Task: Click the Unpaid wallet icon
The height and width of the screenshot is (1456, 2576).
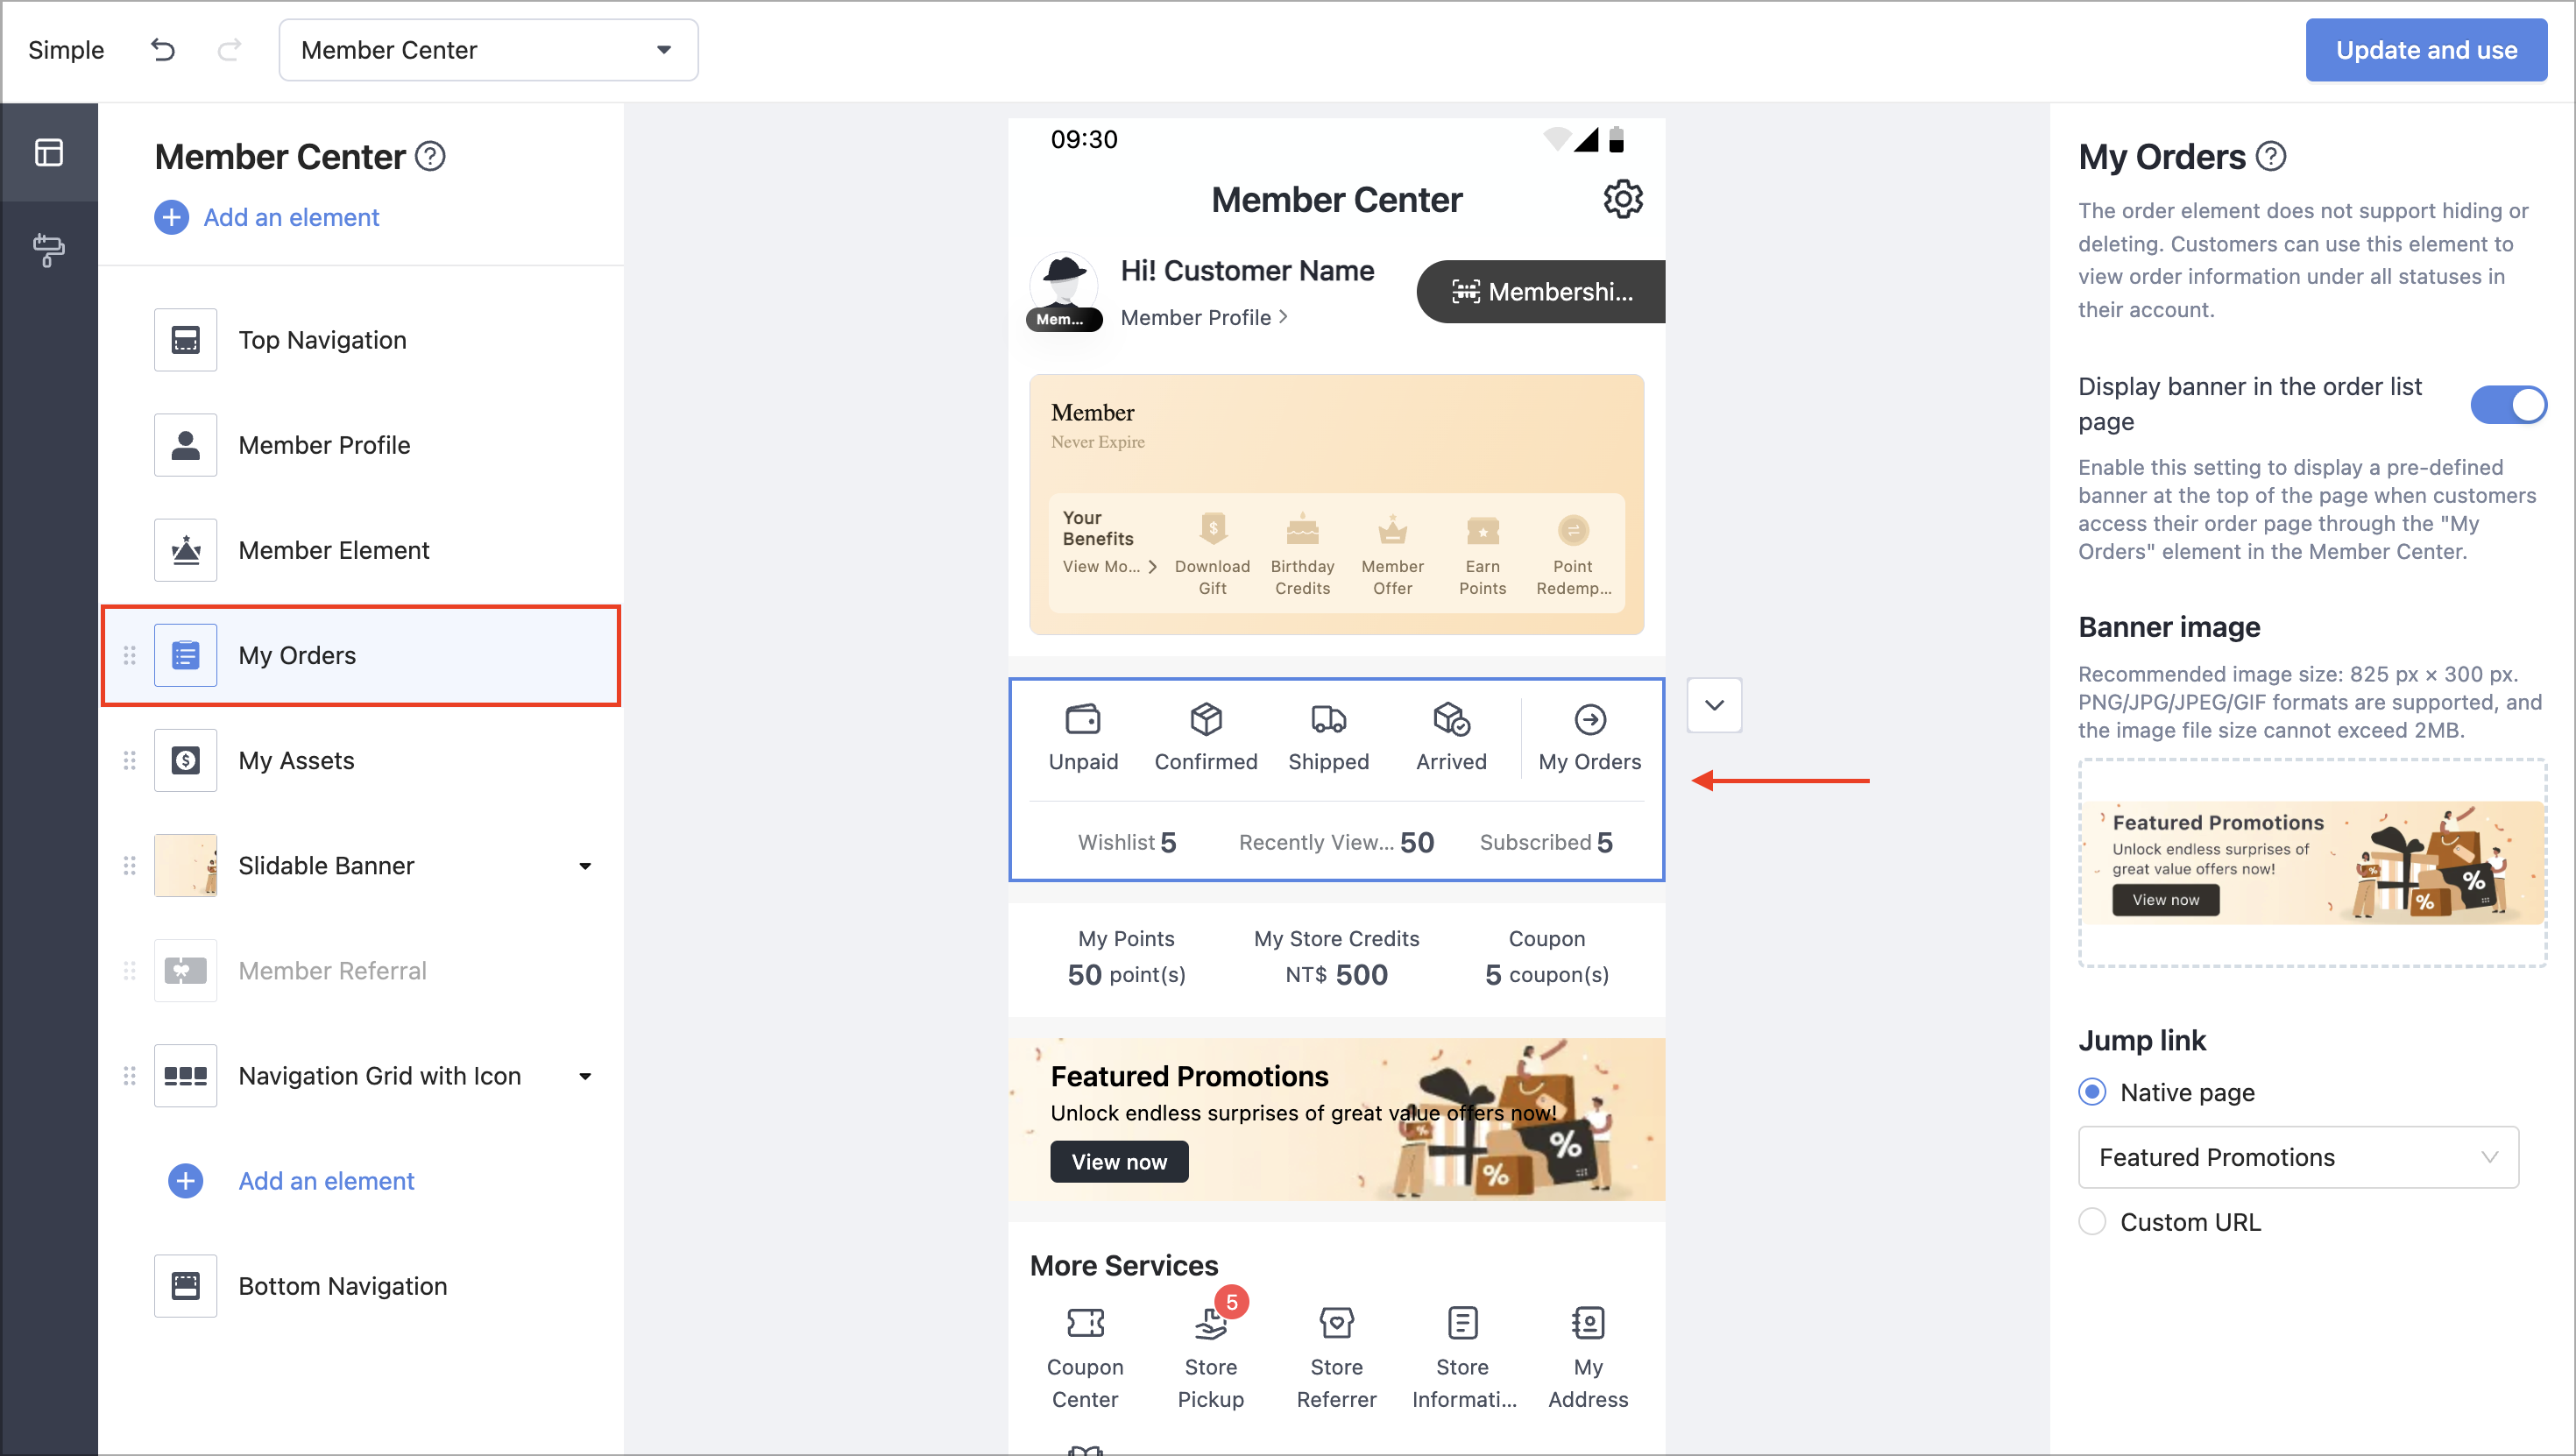Action: click(1083, 719)
